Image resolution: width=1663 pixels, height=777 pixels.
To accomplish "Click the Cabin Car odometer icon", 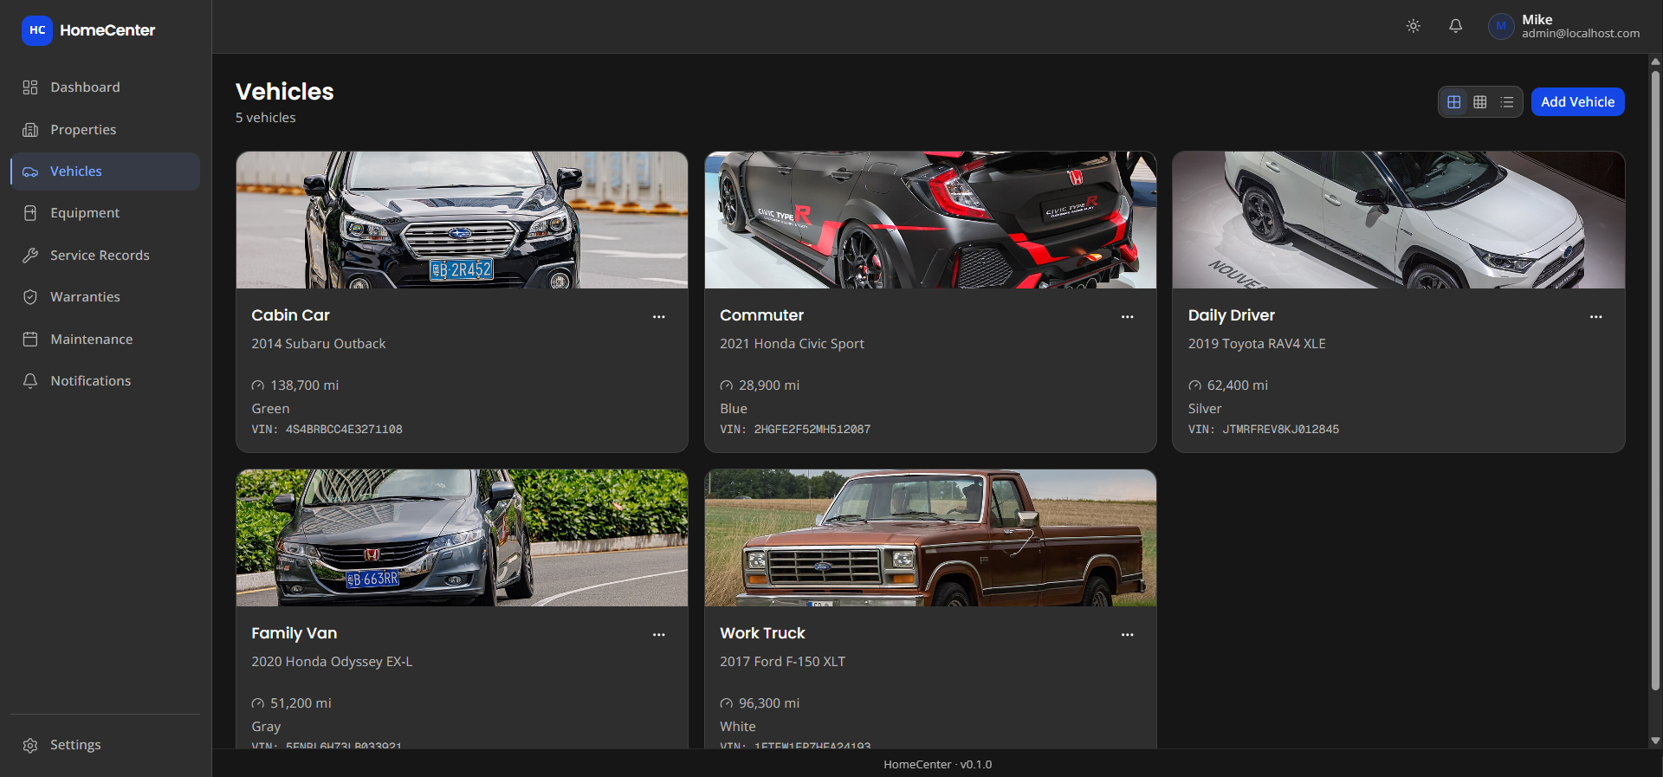I will (x=258, y=385).
